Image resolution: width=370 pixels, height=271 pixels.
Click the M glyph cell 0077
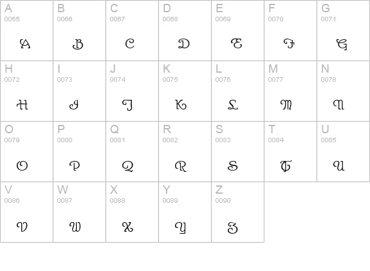pos(291,91)
